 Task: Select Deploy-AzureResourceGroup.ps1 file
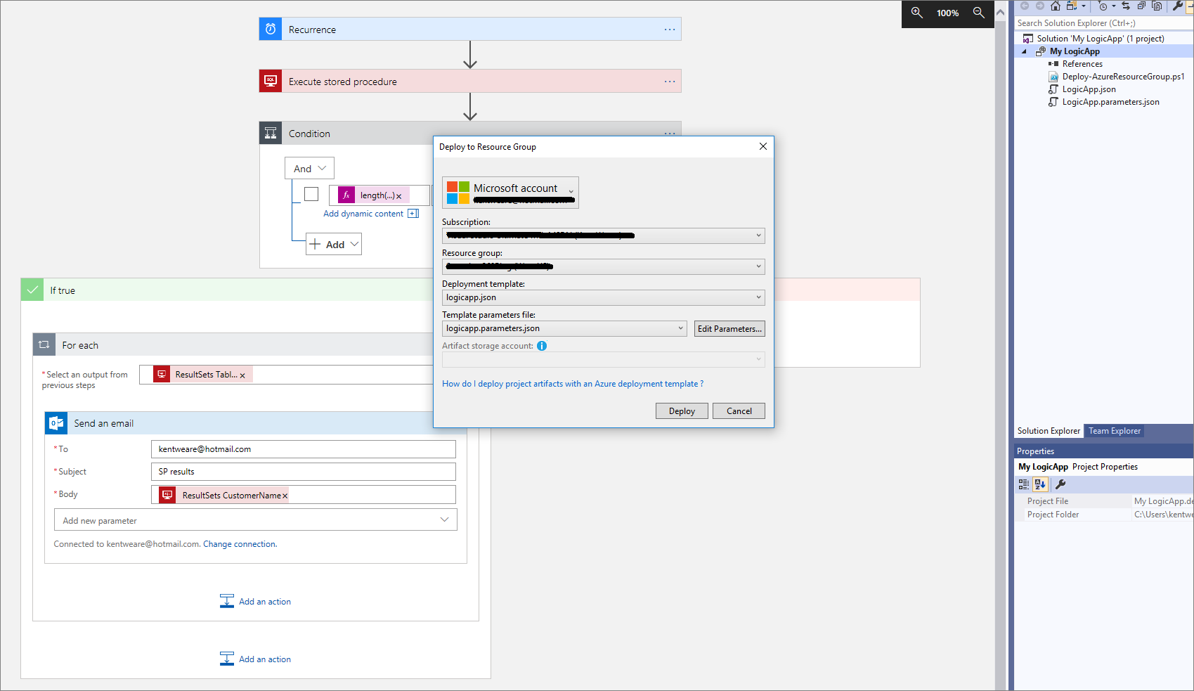tap(1123, 77)
